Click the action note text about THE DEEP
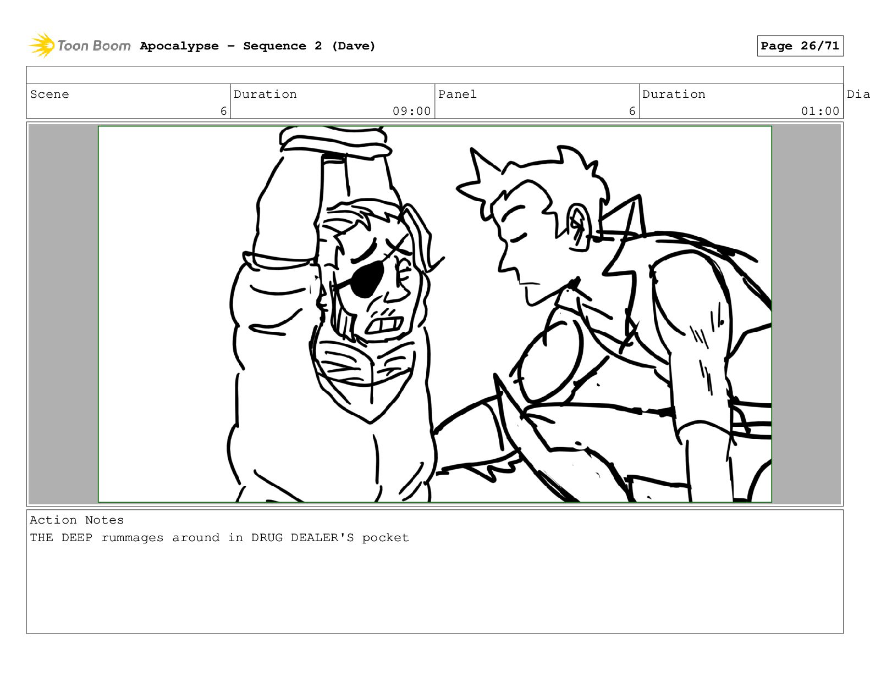The height and width of the screenshot is (673, 870). point(219,538)
